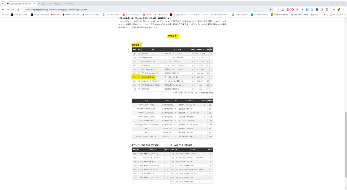Reload the current page
Viewport: 347px width, 190px height.
[13, 9]
